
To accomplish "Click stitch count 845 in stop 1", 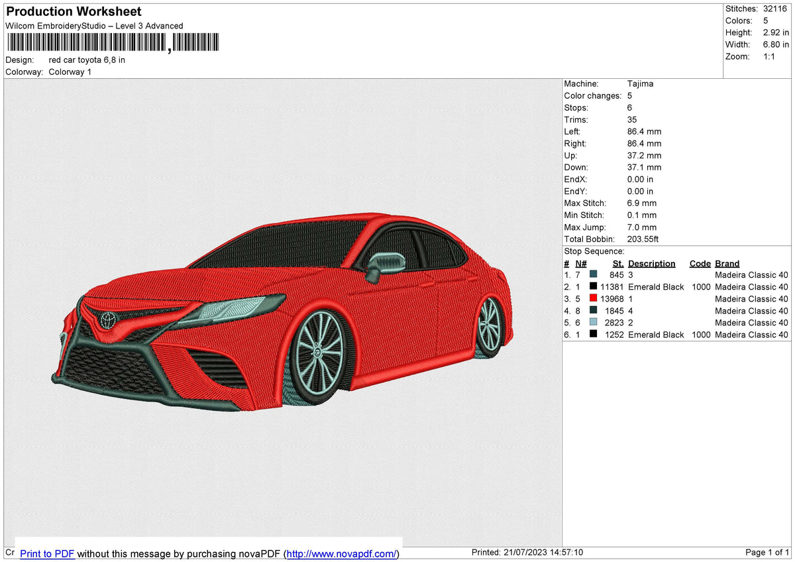I will (x=617, y=275).
